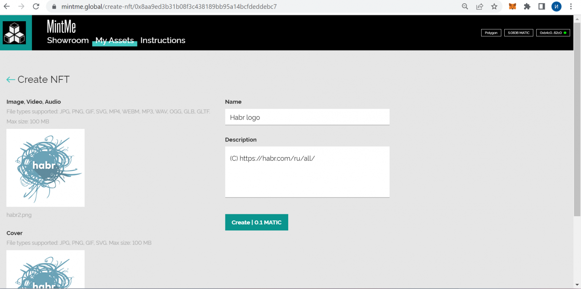Click the browser forward arrow
The height and width of the screenshot is (289, 581).
(x=22, y=6)
